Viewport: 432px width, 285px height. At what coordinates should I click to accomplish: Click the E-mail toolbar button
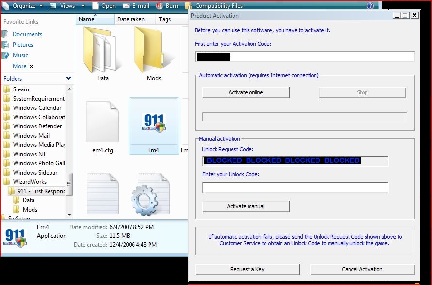point(136,6)
